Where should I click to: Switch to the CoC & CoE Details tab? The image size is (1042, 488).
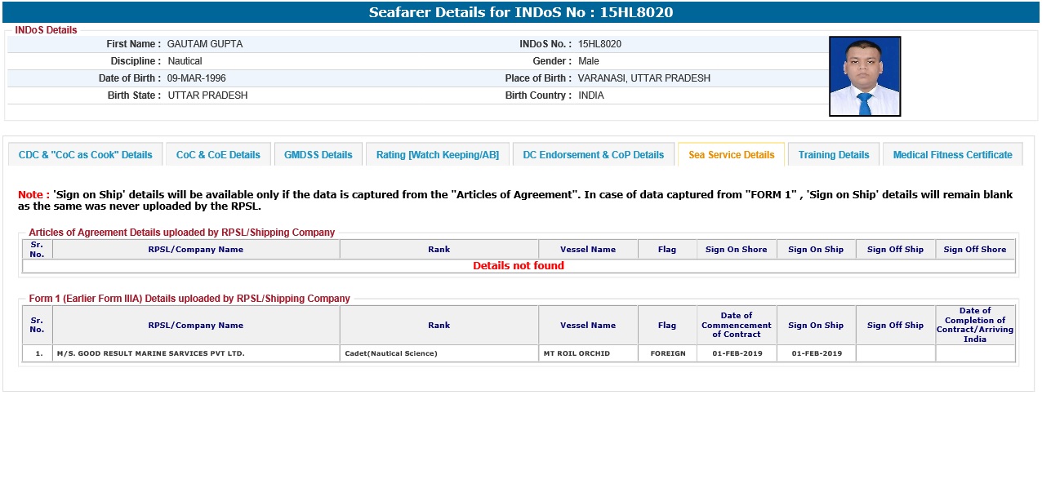[x=218, y=155]
